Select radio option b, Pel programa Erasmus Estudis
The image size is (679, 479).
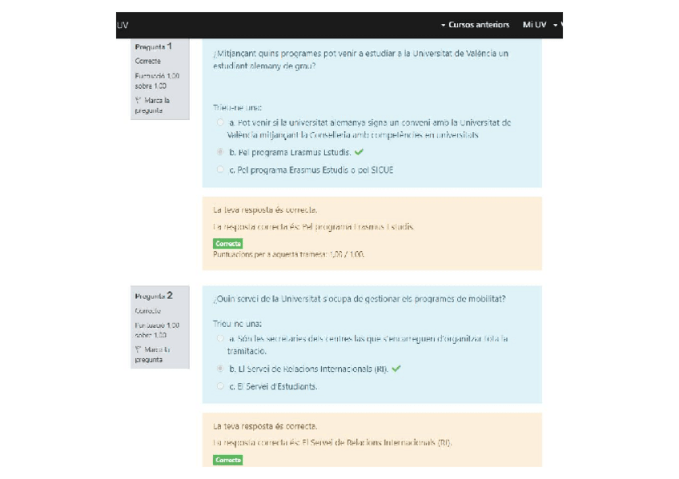tap(220, 152)
